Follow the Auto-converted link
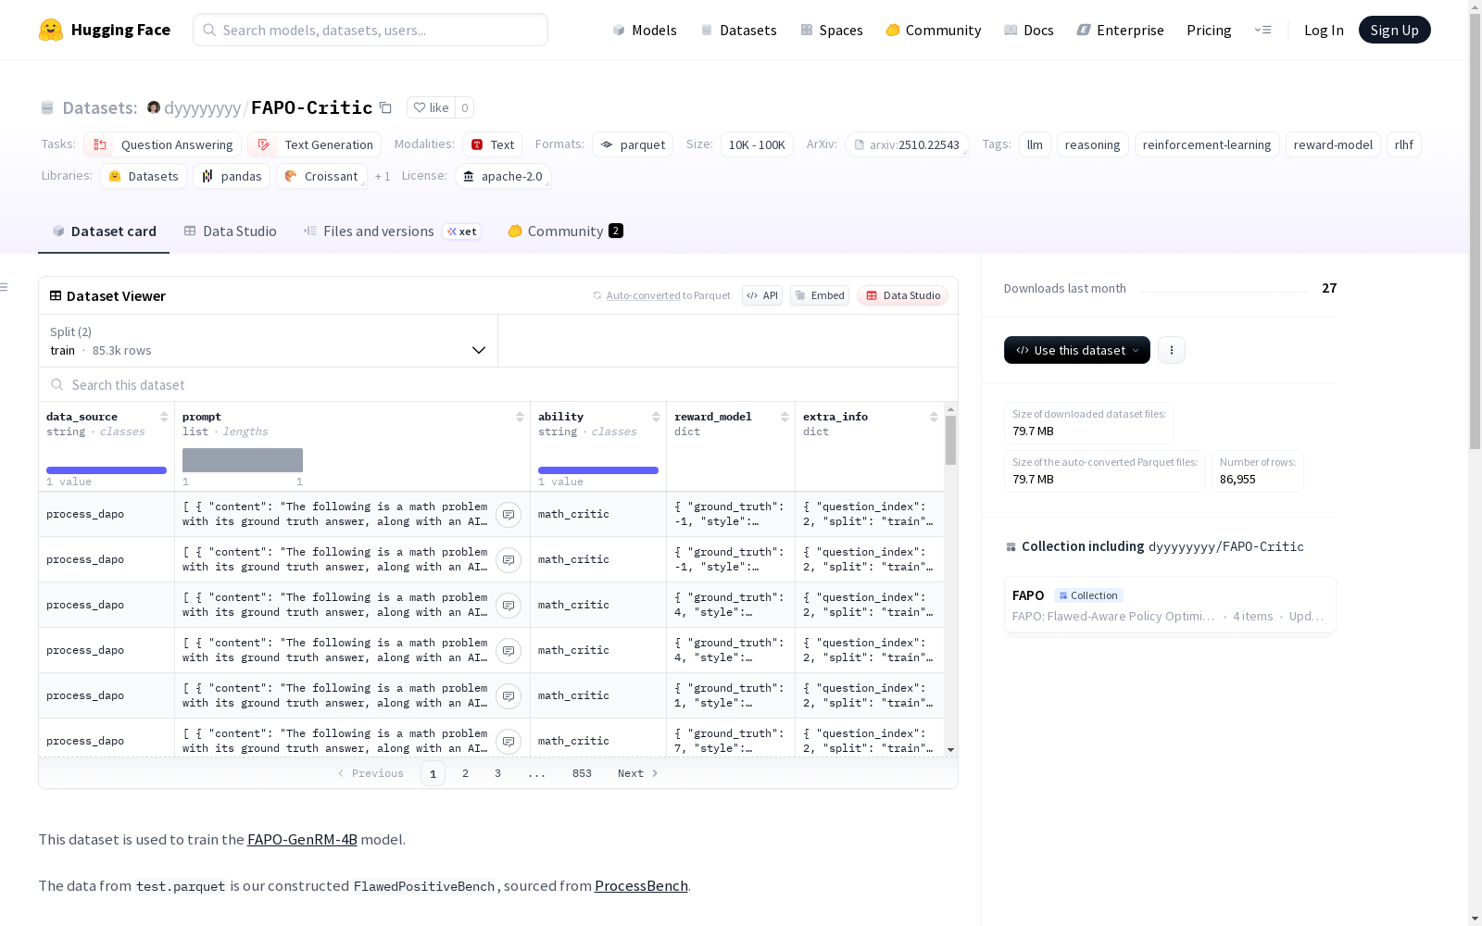Viewport: 1482px width, 926px height. [x=644, y=295]
